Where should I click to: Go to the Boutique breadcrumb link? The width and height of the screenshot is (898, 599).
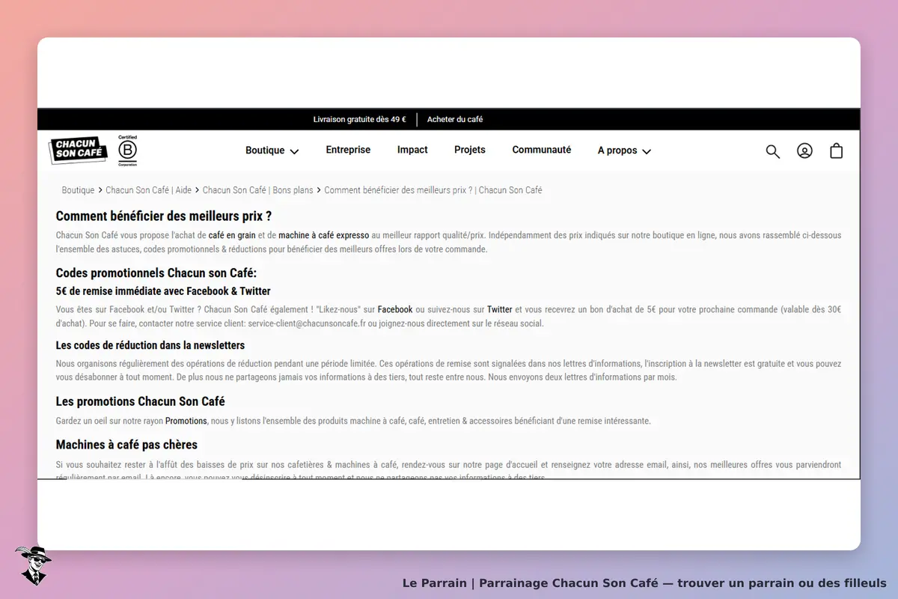coord(78,190)
